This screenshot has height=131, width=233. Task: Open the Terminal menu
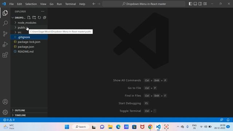pos(70,4)
